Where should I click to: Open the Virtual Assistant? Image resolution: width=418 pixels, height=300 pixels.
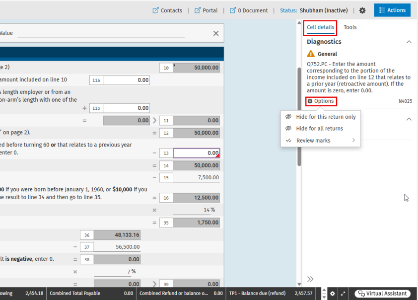pyautogui.click(x=382, y=294)
